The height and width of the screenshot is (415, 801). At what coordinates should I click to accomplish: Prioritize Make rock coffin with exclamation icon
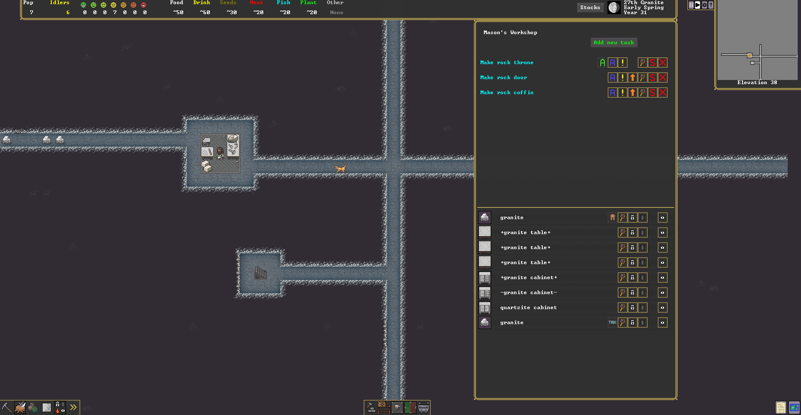point(622,92)
